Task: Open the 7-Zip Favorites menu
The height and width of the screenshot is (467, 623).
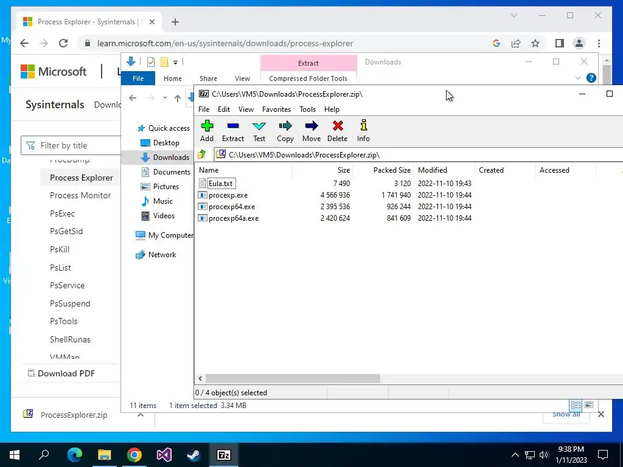Action: (277, 109)
